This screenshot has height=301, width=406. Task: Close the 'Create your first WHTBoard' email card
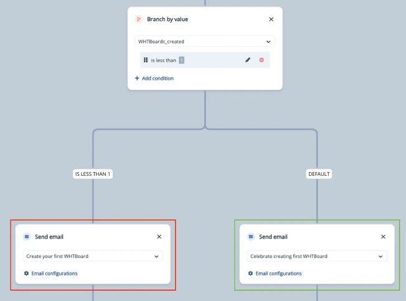pos(159,237)
